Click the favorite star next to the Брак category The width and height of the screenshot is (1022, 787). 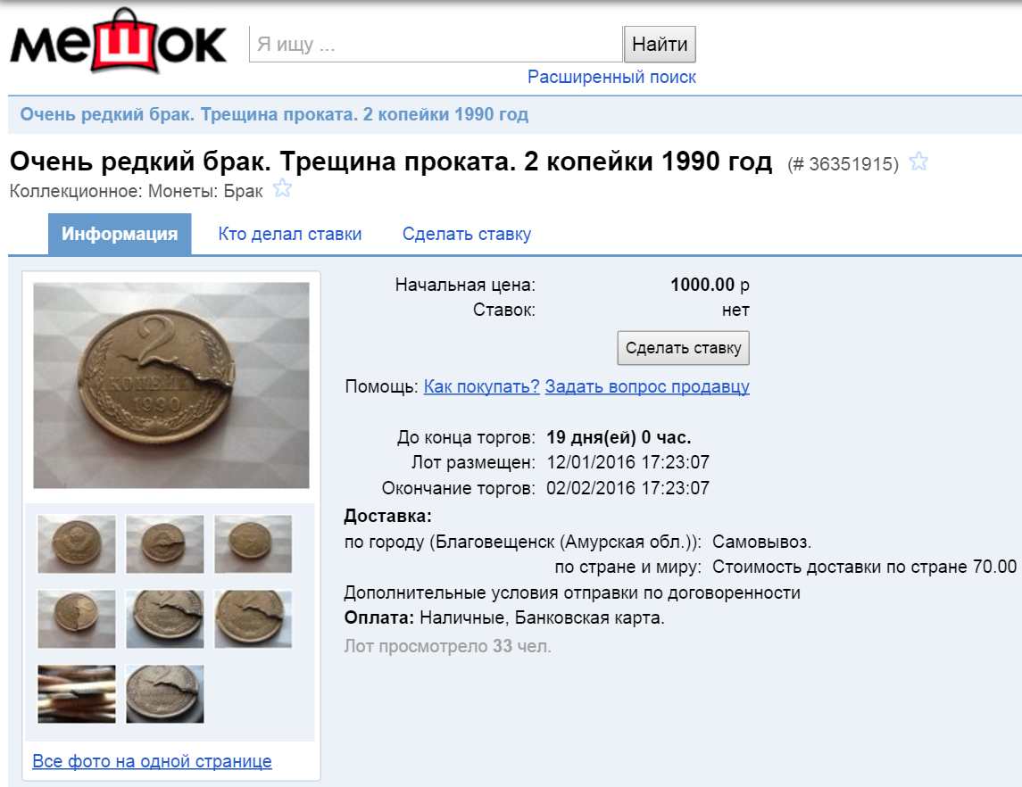[282, 188]
